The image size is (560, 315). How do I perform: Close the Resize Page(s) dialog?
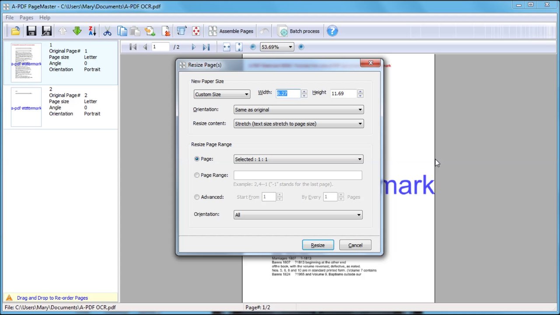coord(371,63)
